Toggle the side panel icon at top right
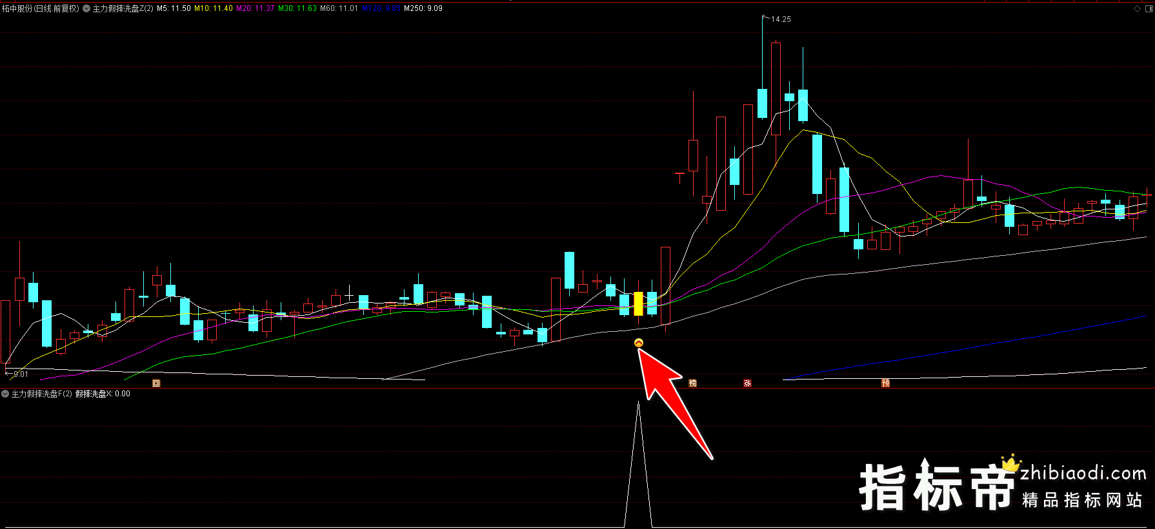Viewport: 1155px width, 529px height. (1149, 8)
